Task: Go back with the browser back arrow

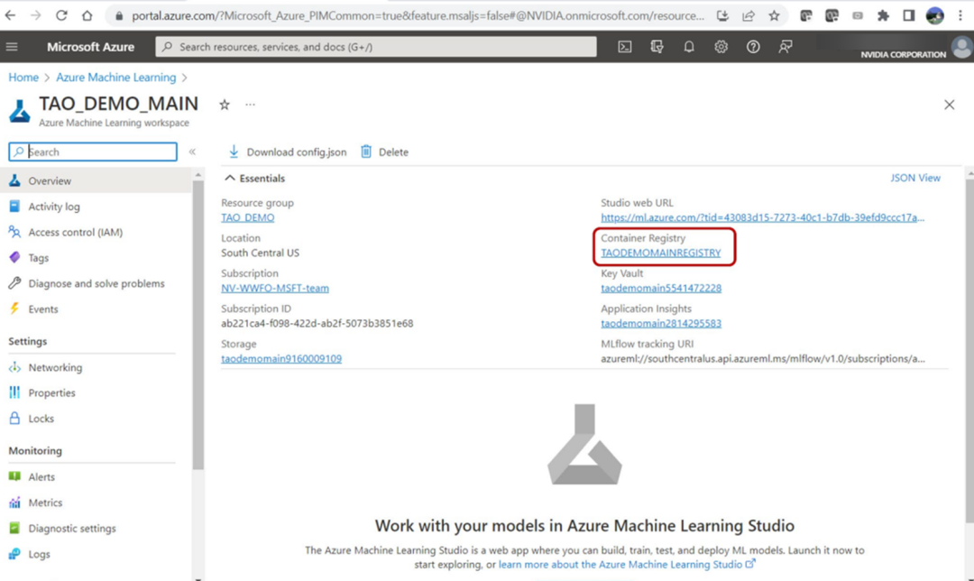Action: tap(11, 15)
